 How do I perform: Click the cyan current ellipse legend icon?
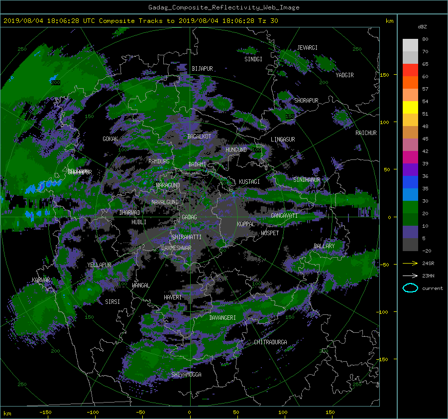(410, 288)
